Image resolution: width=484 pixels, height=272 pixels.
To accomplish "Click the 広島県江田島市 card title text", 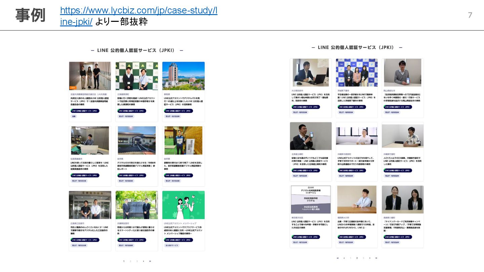I will point(89,230).
